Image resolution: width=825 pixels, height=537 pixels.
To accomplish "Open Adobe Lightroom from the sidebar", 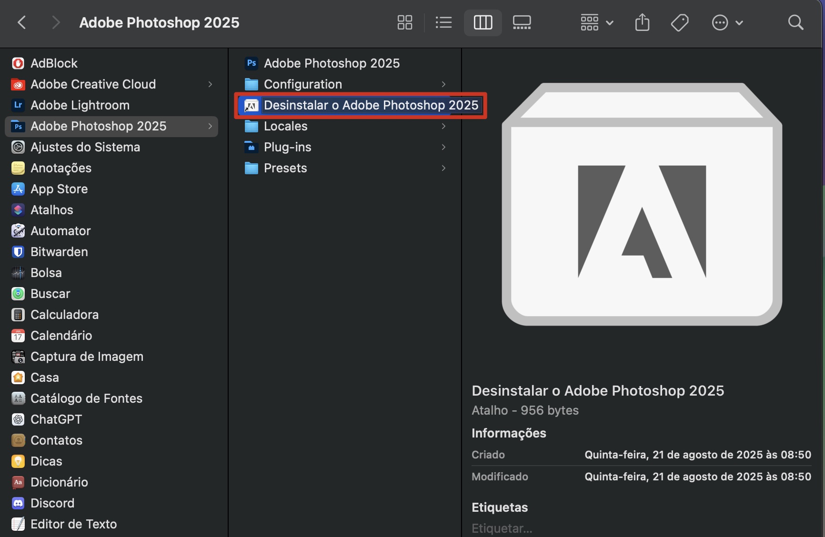I will pos(80,105).
